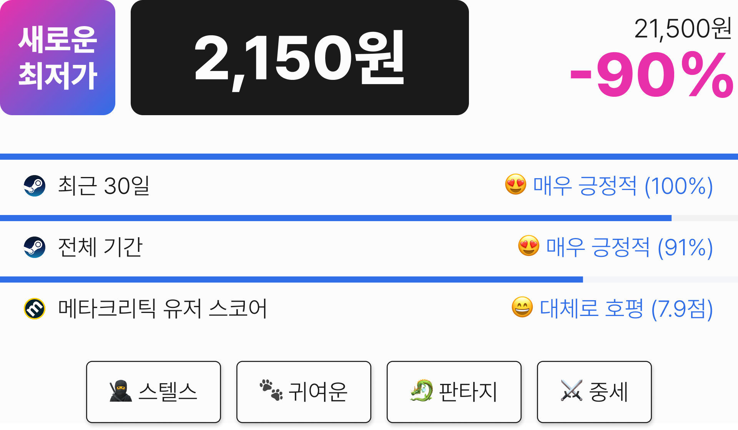Screen dimensions: 738x430
Task: Click the heart-eyes emoji for 100% rating
Action: [515, 184]
